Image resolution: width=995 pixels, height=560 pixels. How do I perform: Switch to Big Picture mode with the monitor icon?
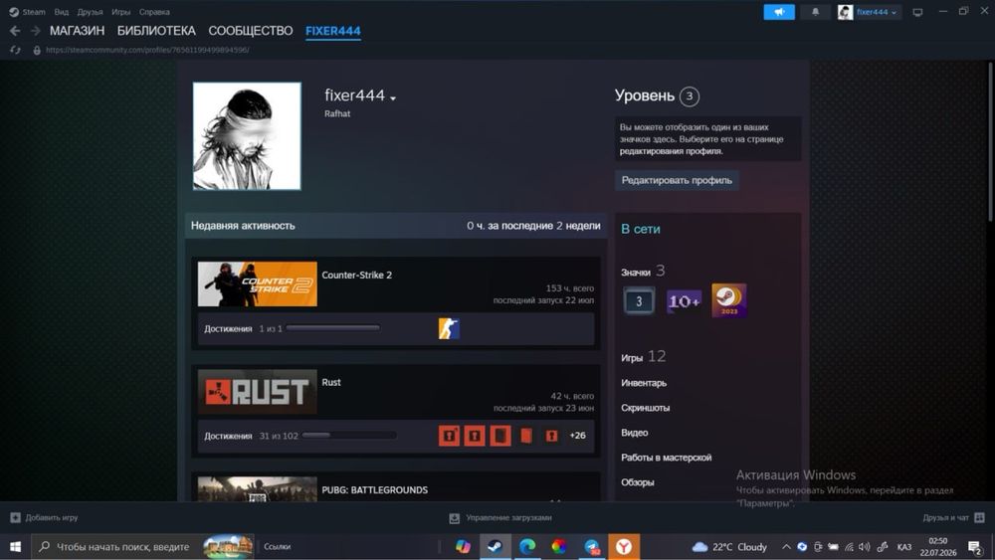[917, 12]
